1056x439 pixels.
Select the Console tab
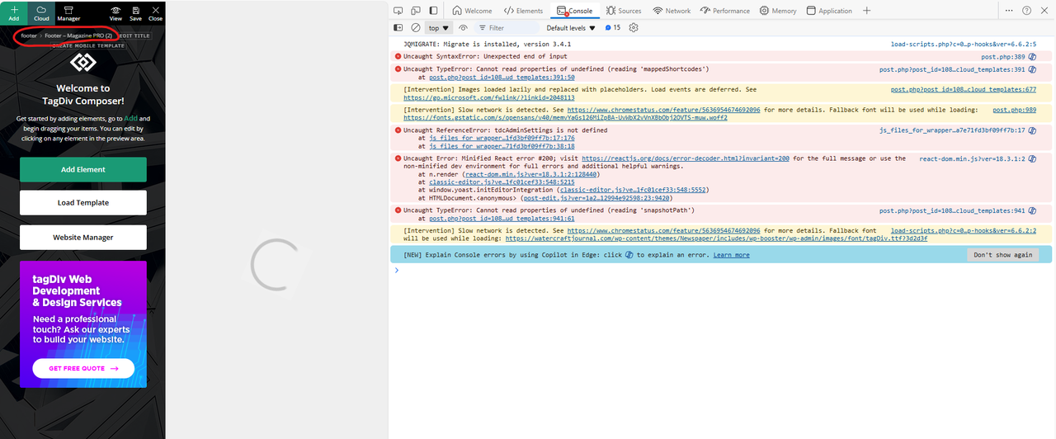pyautogui.click(x=574, y=11)
